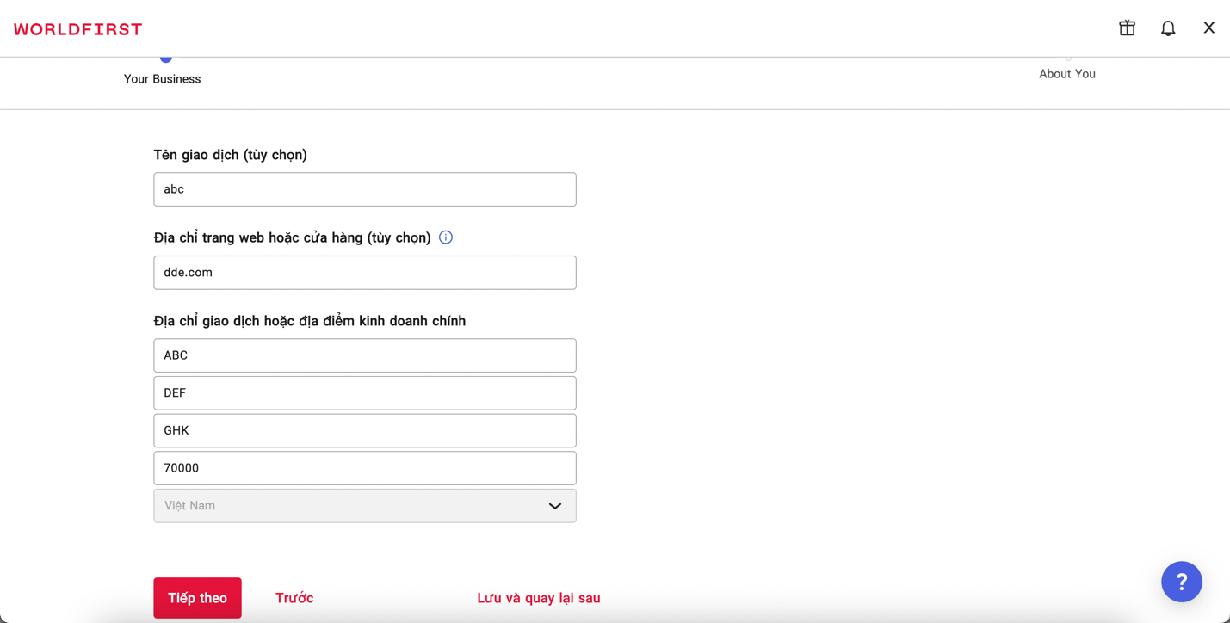Viewport: 1230px width, 623px height.
Task: Click the website field showing dde.com
Action: pos(364,273)
